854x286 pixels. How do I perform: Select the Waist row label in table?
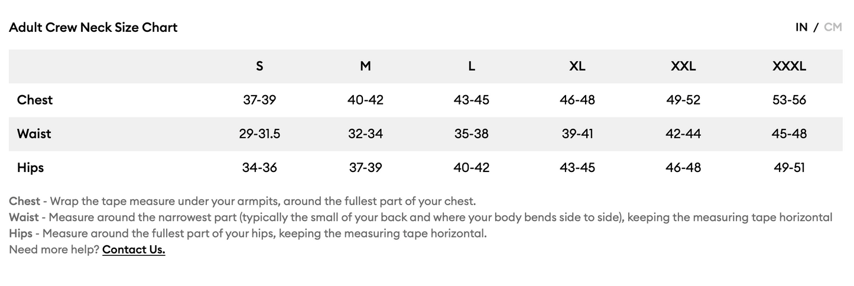point(34,134)
